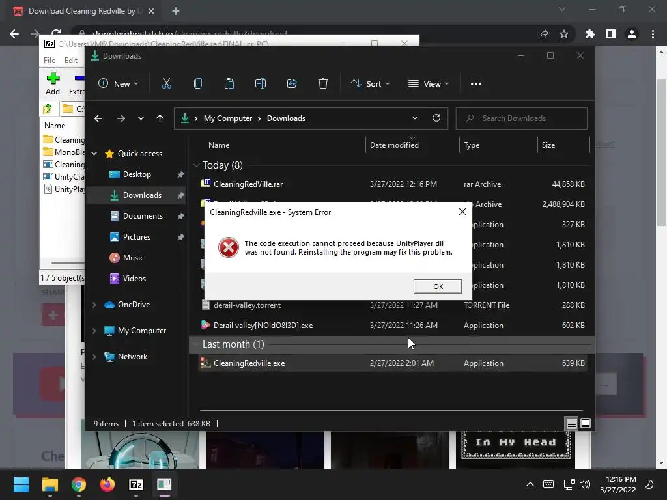Open Music in sidebar
Image resolution: width=667 pixels, height=500 pixels.
tap(133, 258)
